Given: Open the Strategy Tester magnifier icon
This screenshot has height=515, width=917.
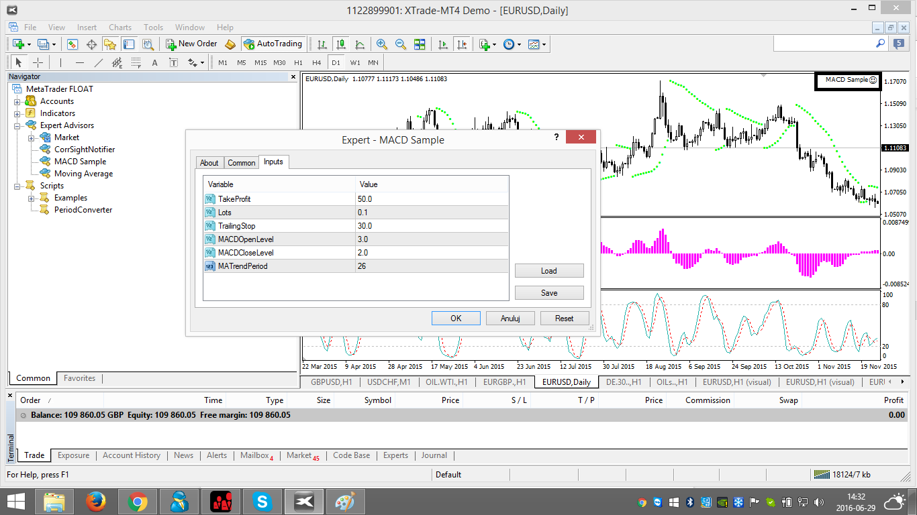Looking at the screenshot, I should (148, 44).
